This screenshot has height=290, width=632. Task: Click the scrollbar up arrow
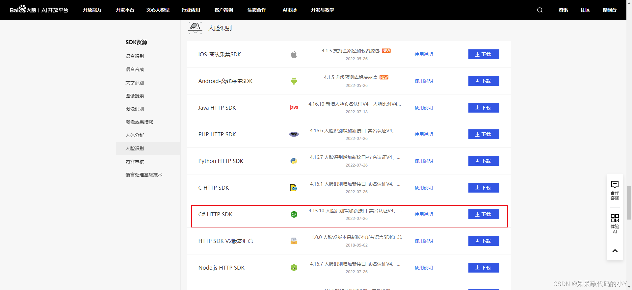(629, 2)
